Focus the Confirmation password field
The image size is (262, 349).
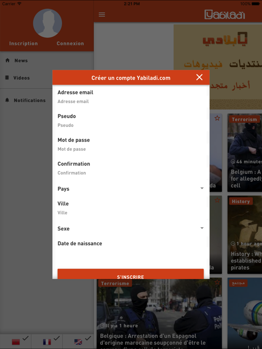click(131, 173)
